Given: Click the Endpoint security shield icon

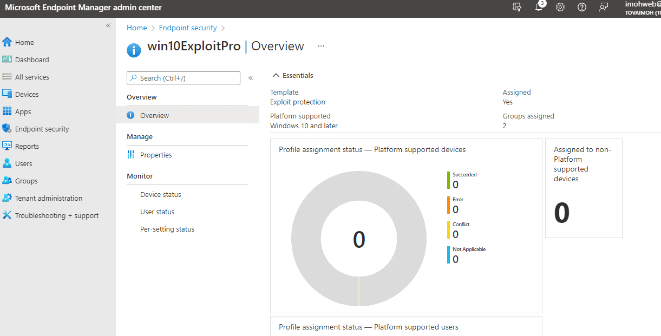Looking at the screenshot, I should click(x=7, y=129).
